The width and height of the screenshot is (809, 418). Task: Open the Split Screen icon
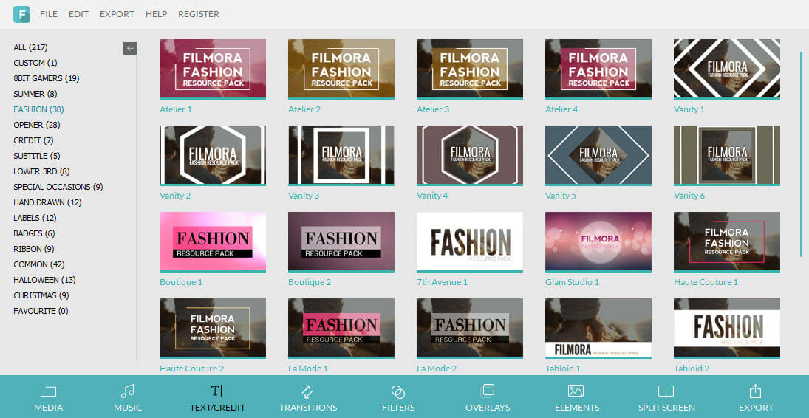[x=666, y=391]
